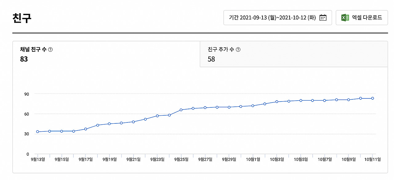Click the Excel icon on download button
The image size is (394, 180).
(x=345, y=18)
